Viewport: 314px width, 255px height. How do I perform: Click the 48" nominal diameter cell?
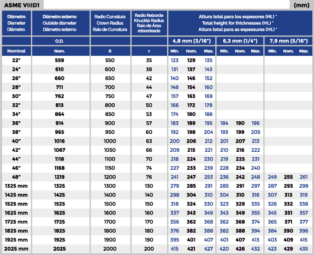coord(16,177)
